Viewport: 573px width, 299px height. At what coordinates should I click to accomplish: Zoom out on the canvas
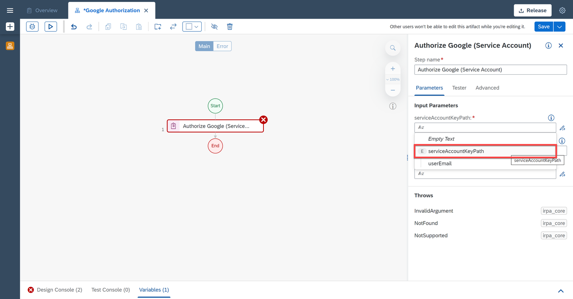[x=393, y=90]
